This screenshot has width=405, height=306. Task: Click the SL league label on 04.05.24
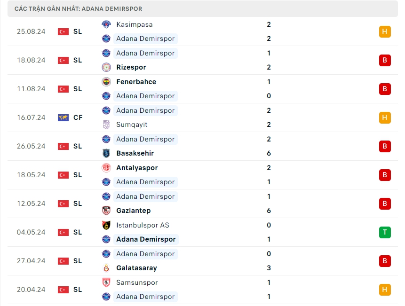point(78,232)
